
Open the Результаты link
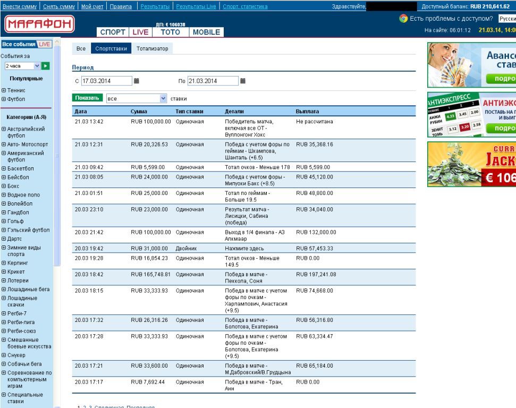[155, 6]
